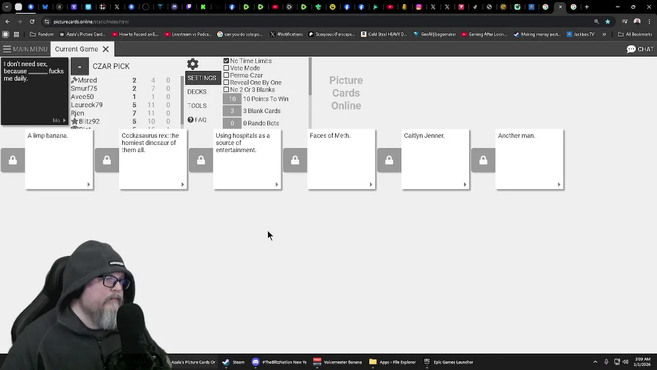
Task: Click the player list vertical scrollbar
Action: (182, 100)
